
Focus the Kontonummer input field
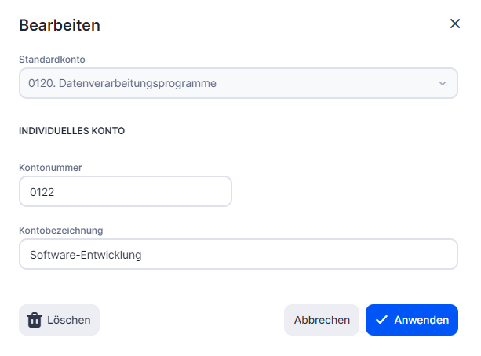coord(125,191)
